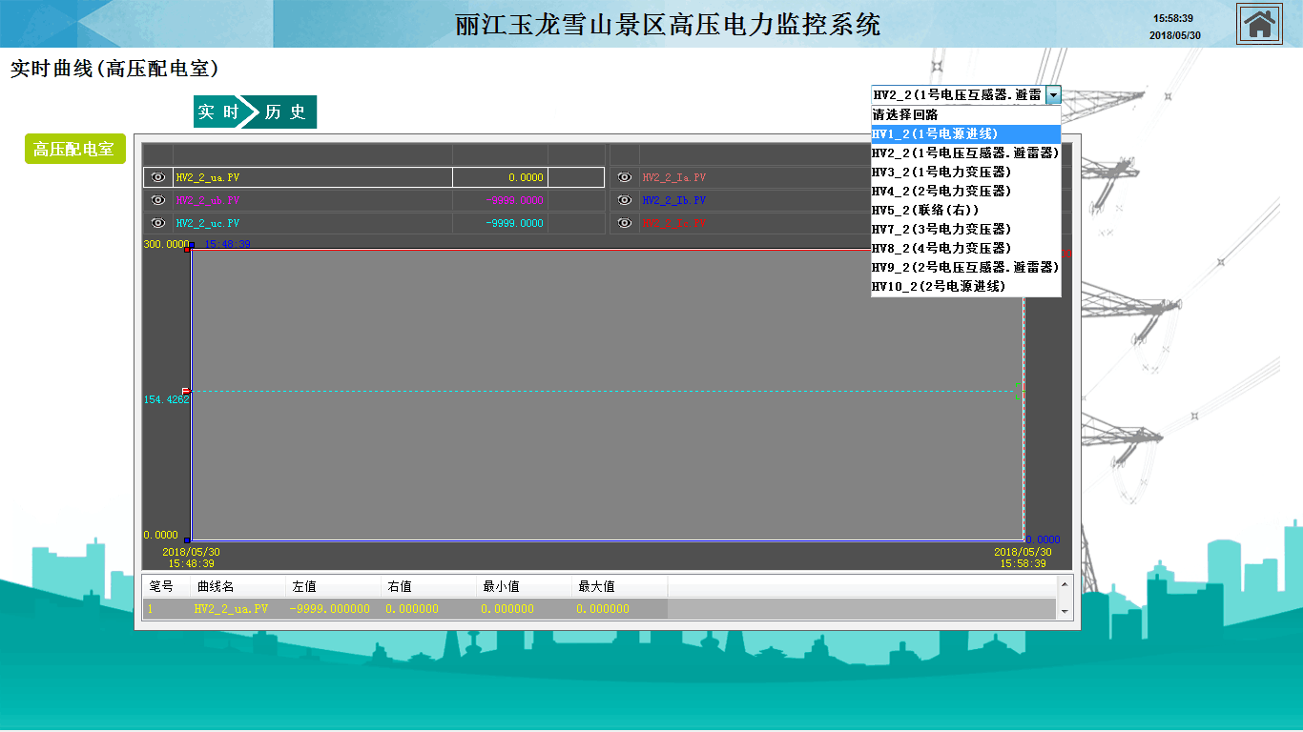This screenshot has height=732, width=1303.
Task: Hide the HV2_2_ub.PV curve via eye icon
Action: click(158, 200)
